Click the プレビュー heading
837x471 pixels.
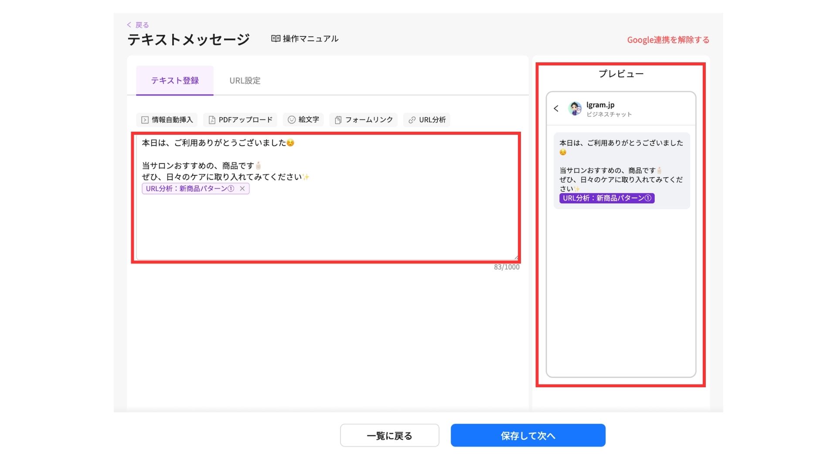[x=621, y=74]
